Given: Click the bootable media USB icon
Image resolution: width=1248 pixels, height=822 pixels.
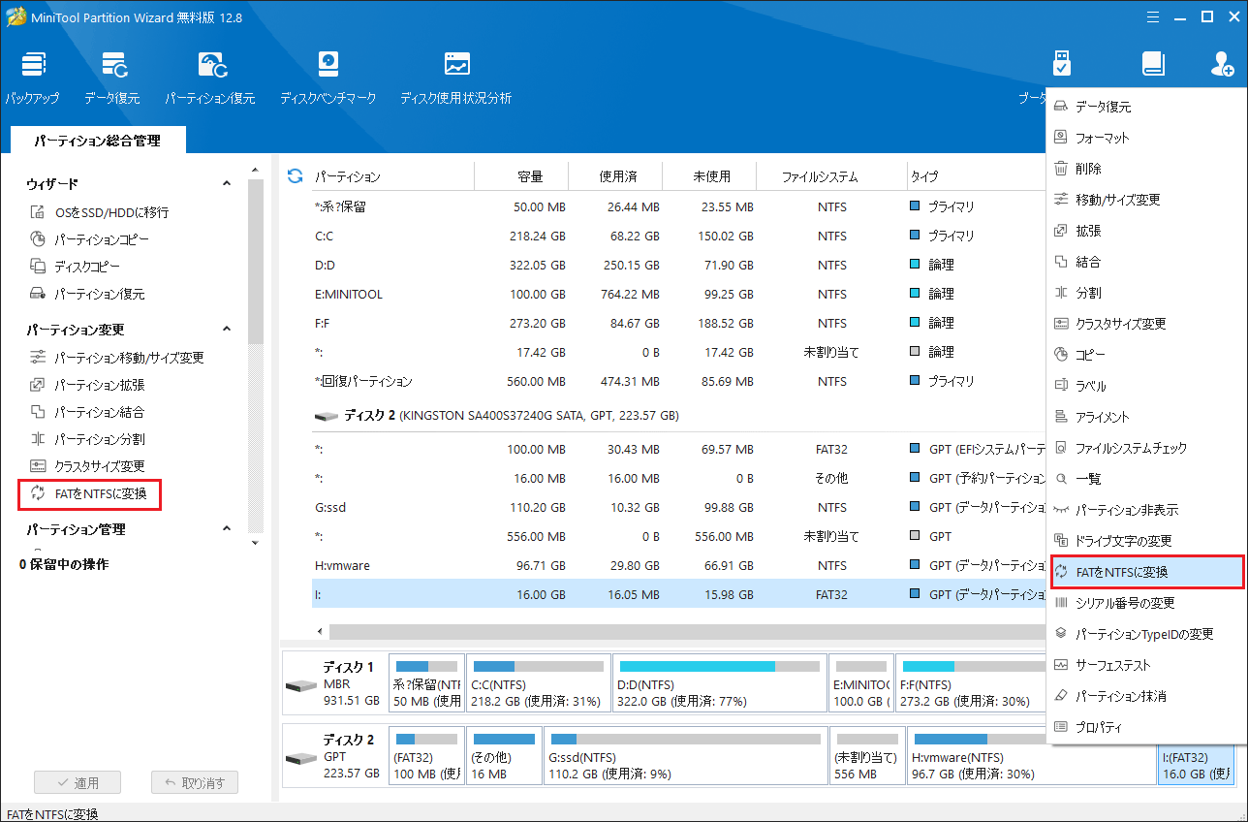Looking at the screenshot, I should point(1062,64).
